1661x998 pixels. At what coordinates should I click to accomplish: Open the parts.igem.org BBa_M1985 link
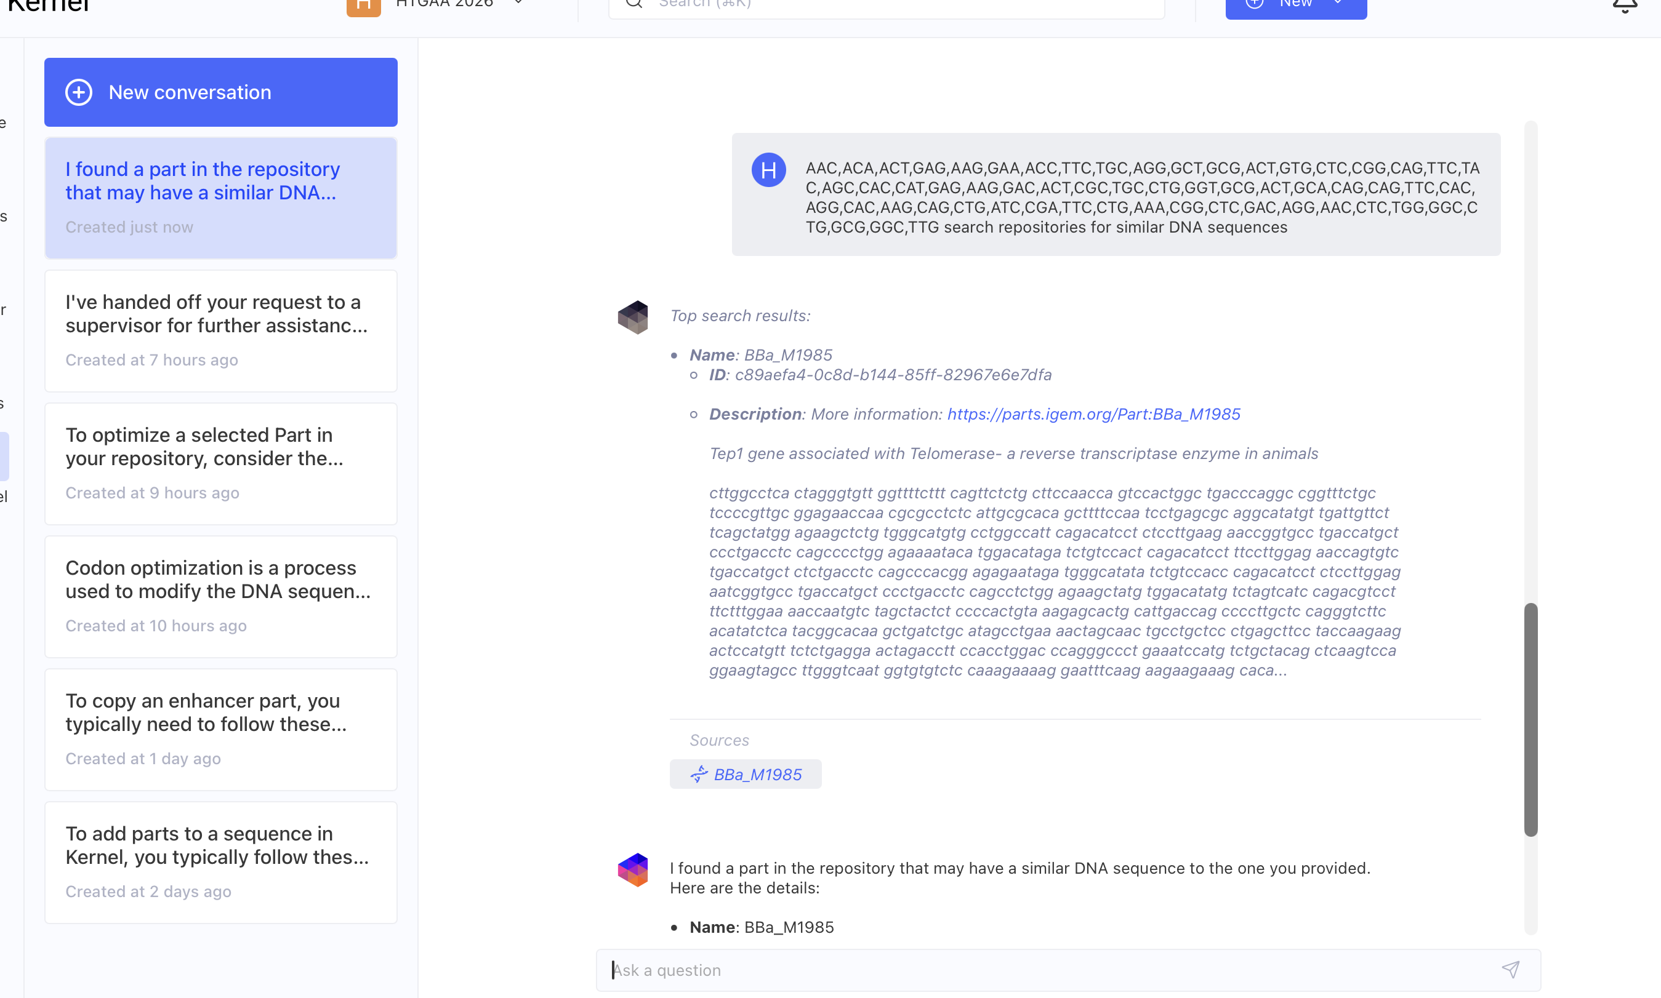[x=1093, y=413]
